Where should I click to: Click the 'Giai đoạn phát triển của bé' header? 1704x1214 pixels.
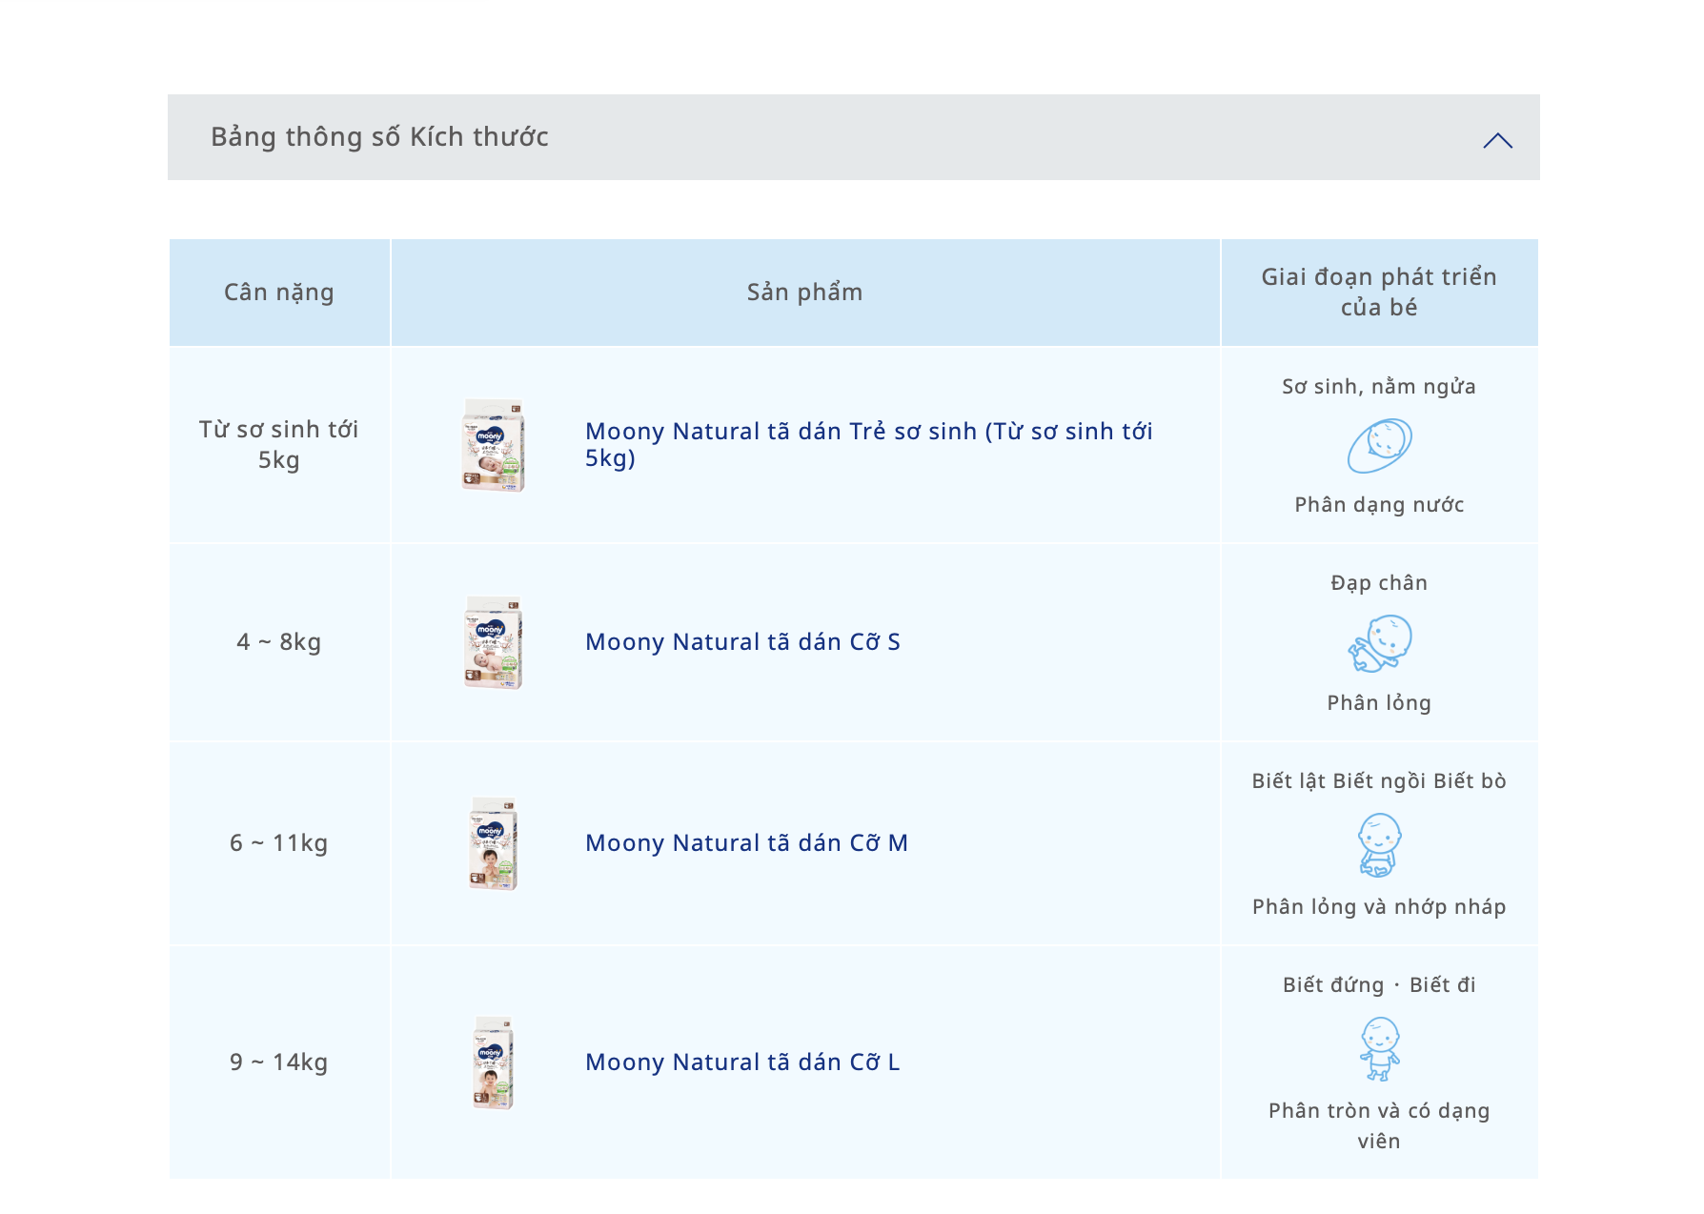[x=1379, y=292]
